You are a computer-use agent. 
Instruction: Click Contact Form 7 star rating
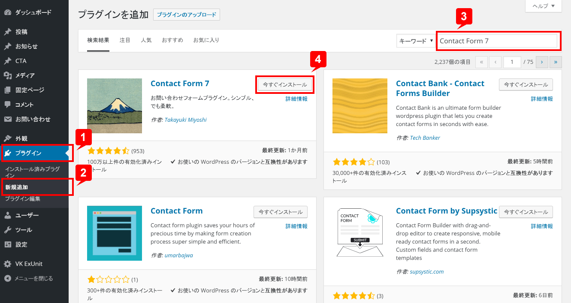click(x=109, y=151)
